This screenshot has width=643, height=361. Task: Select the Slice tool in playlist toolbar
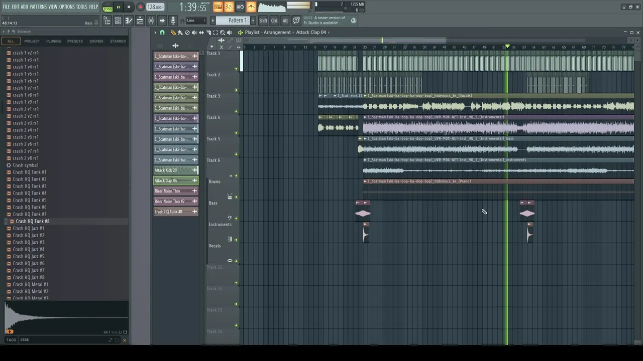click(x=208, y=32)
